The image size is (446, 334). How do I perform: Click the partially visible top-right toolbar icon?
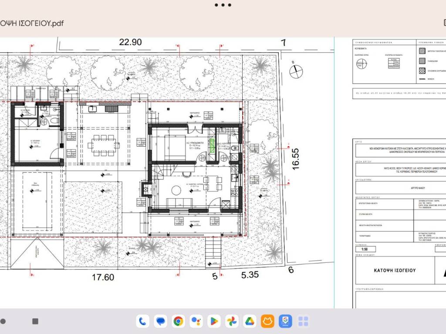(x=444, y=23)
